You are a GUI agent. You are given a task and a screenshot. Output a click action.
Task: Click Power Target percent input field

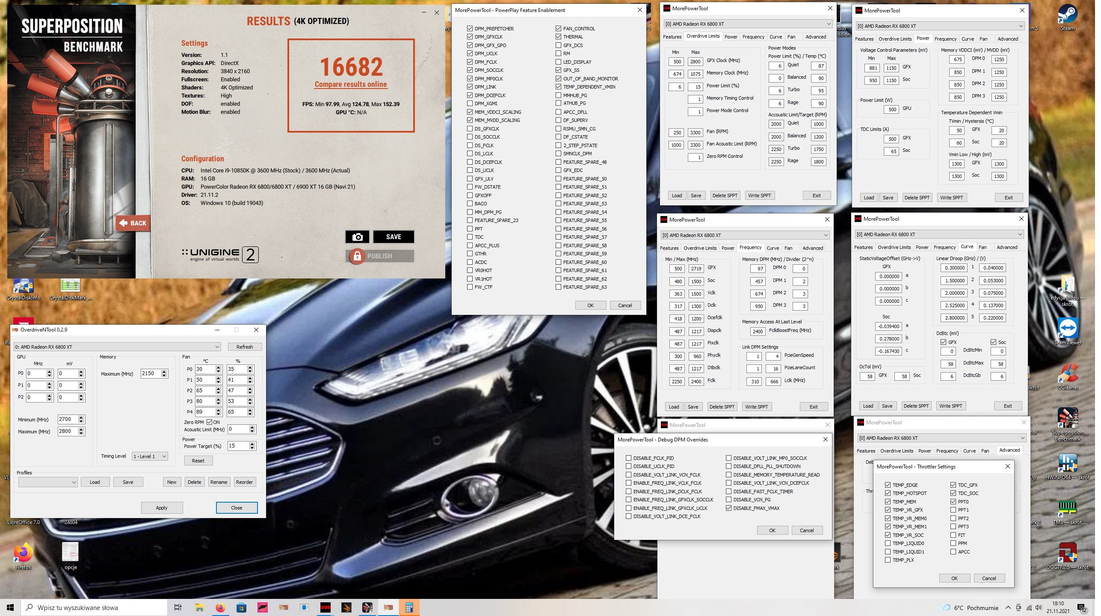238,446
